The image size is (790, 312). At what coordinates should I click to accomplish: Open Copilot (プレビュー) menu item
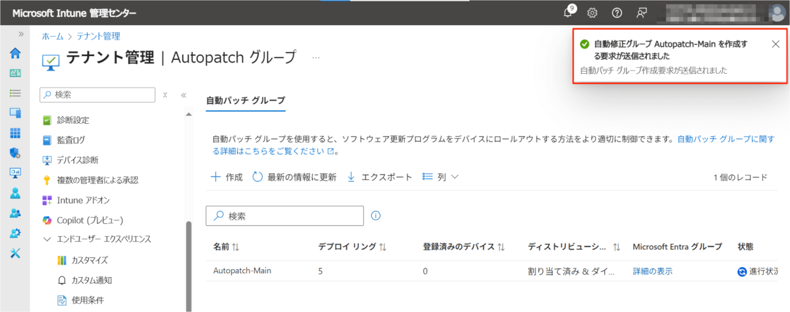(90, 220)
